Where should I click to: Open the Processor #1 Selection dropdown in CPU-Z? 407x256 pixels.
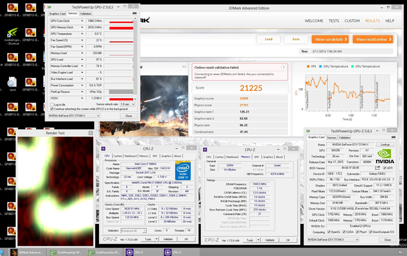(x=133, y=231)
